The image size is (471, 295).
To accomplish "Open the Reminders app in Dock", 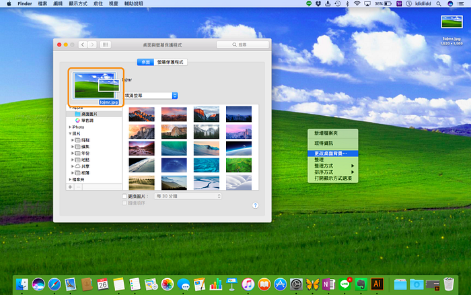I will click(x=135, y=284).
